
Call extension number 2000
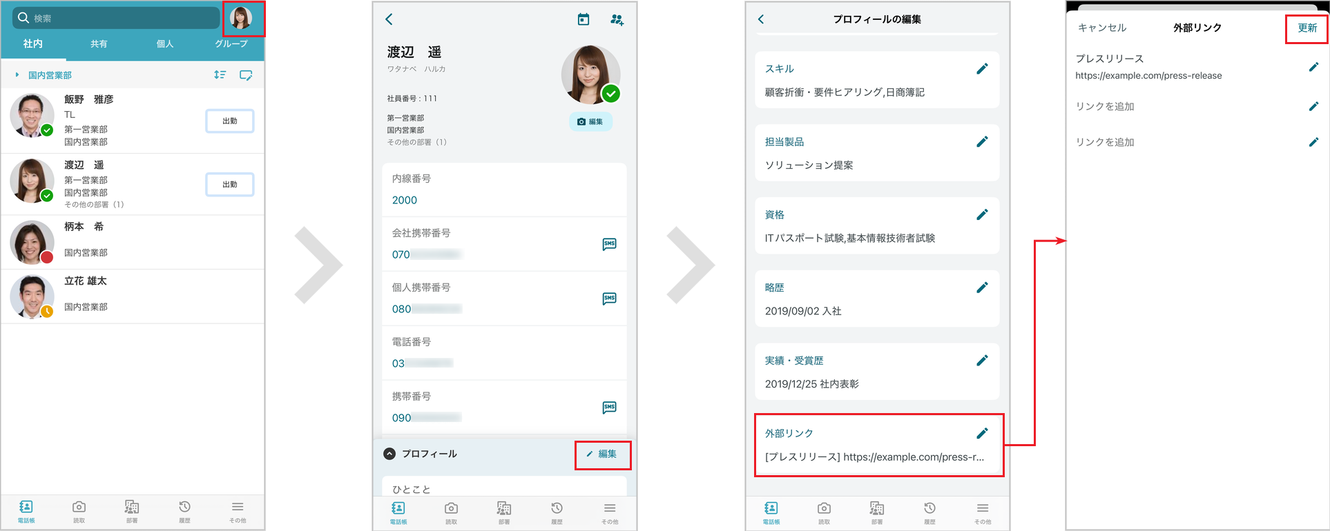pyautogui.click(x=405, y=200)
